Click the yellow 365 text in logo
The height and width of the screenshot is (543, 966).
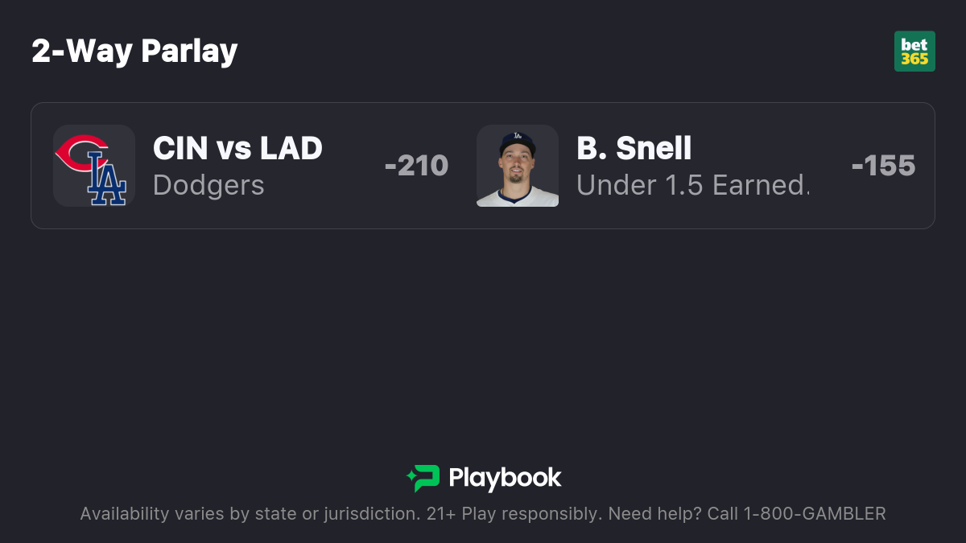pos(914,59)
